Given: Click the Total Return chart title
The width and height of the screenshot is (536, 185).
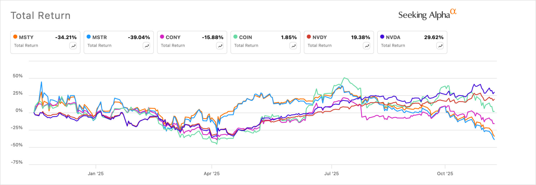Looking at the screenshot, I should tap(41, 16).
